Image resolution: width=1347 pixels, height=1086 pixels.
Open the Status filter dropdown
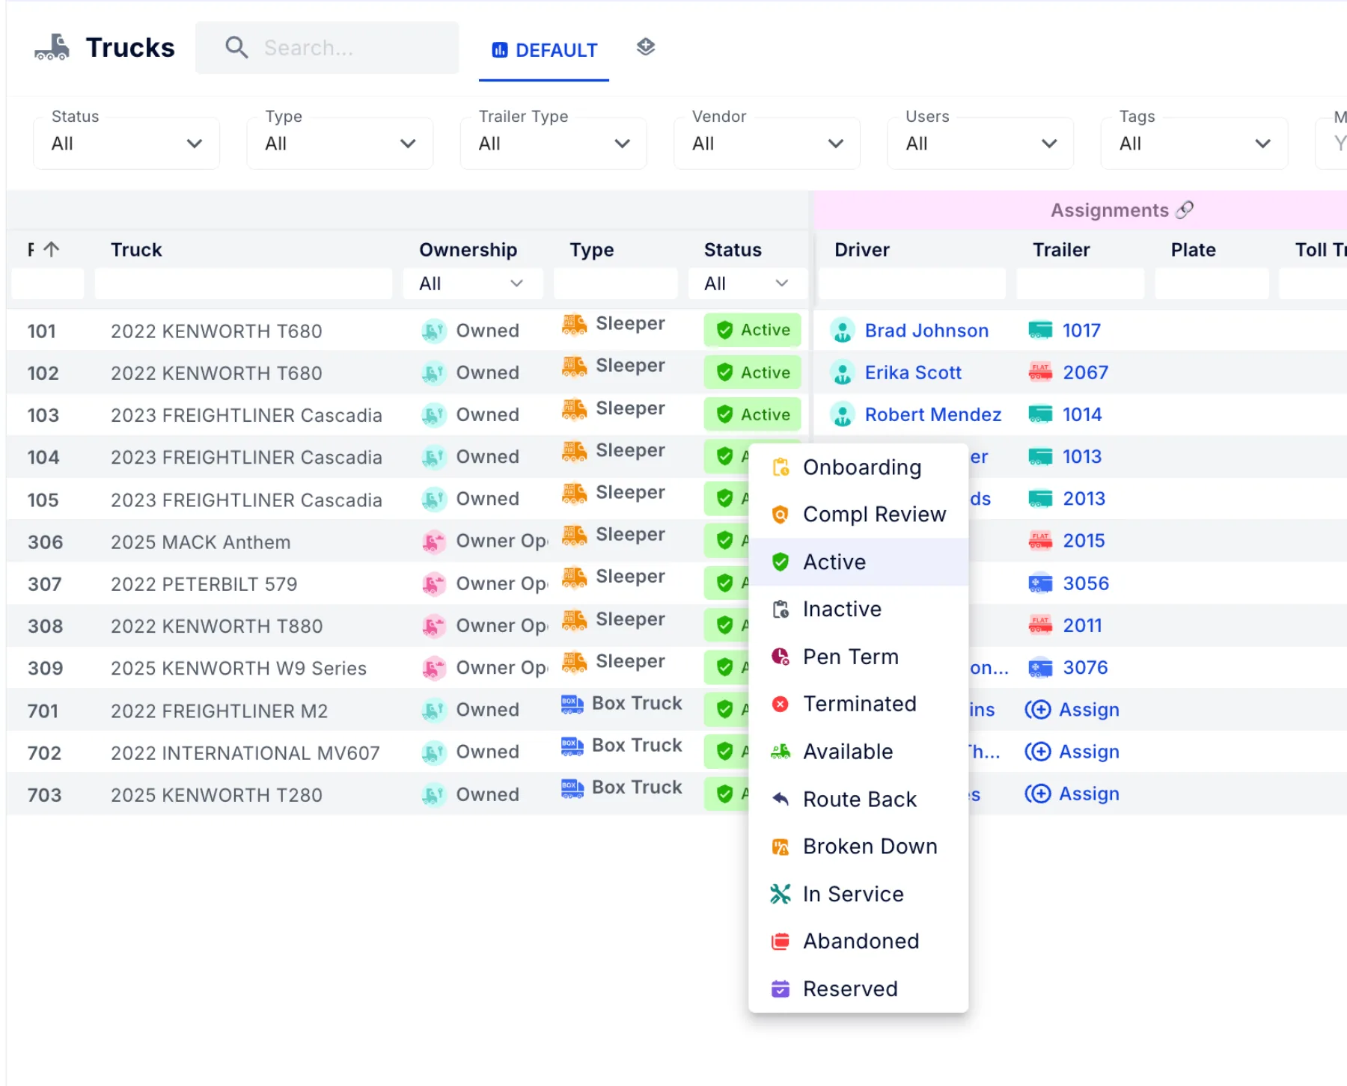click(126, 143)
